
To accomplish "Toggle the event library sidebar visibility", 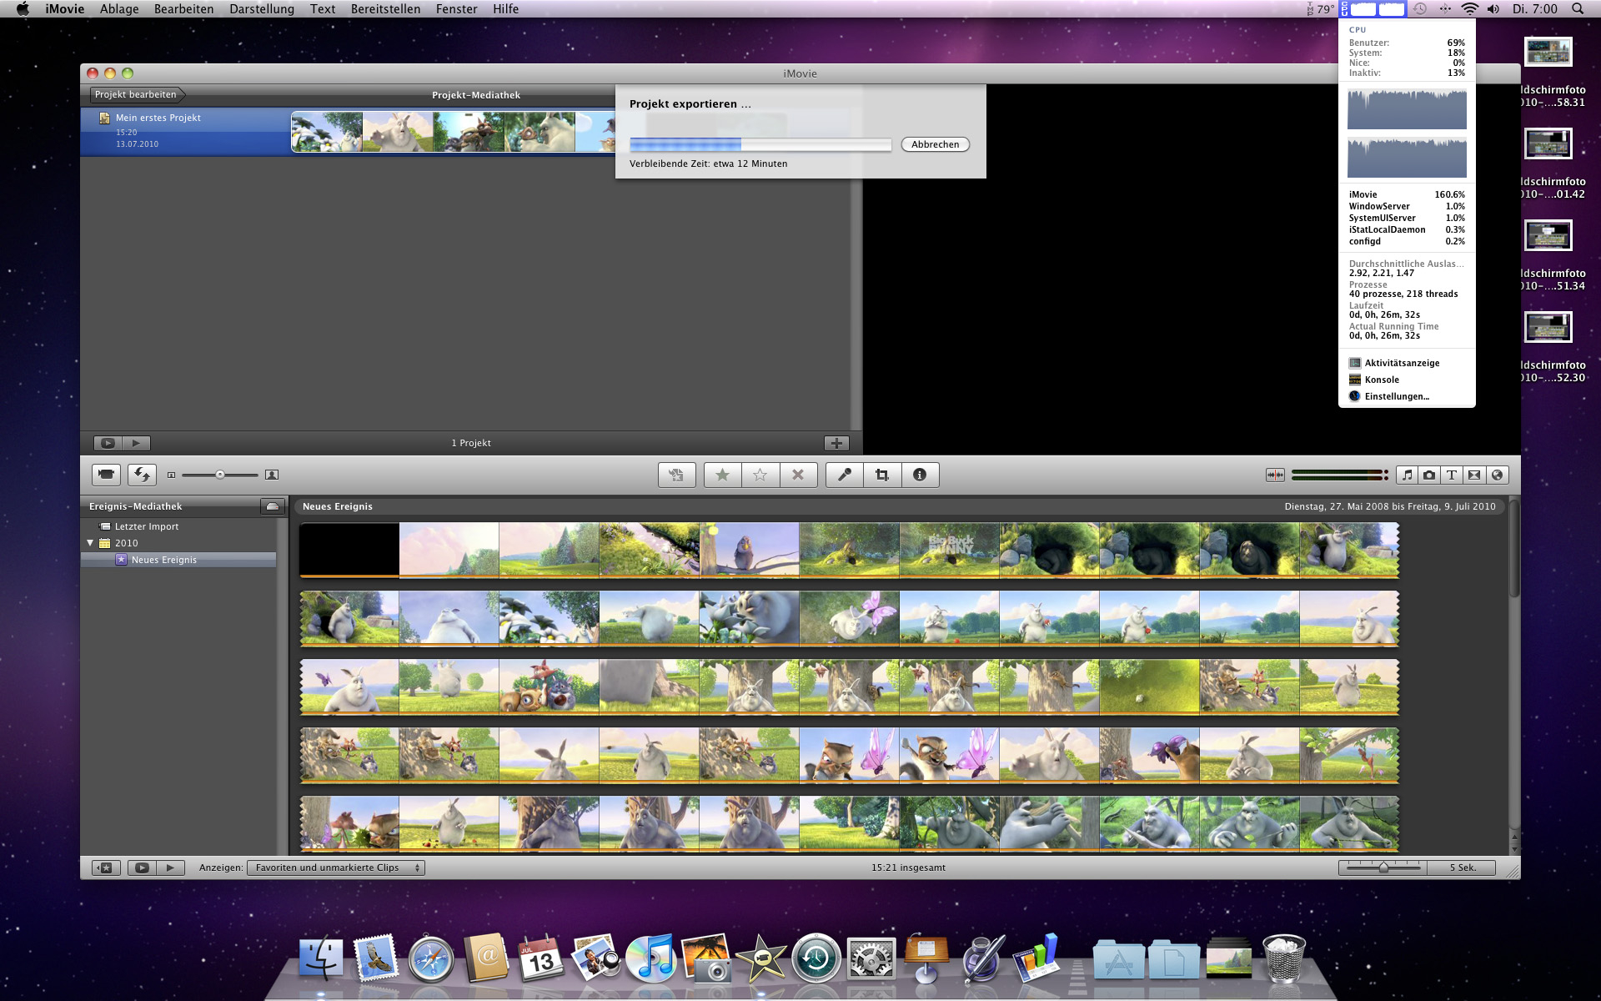I will (x=105, y=868).
